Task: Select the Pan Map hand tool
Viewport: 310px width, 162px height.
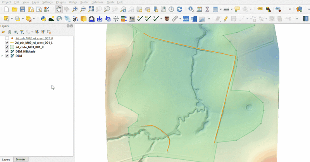Action: point(58,9)
